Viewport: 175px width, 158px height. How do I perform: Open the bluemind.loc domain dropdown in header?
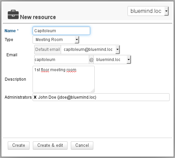click(x=148, y=11)
